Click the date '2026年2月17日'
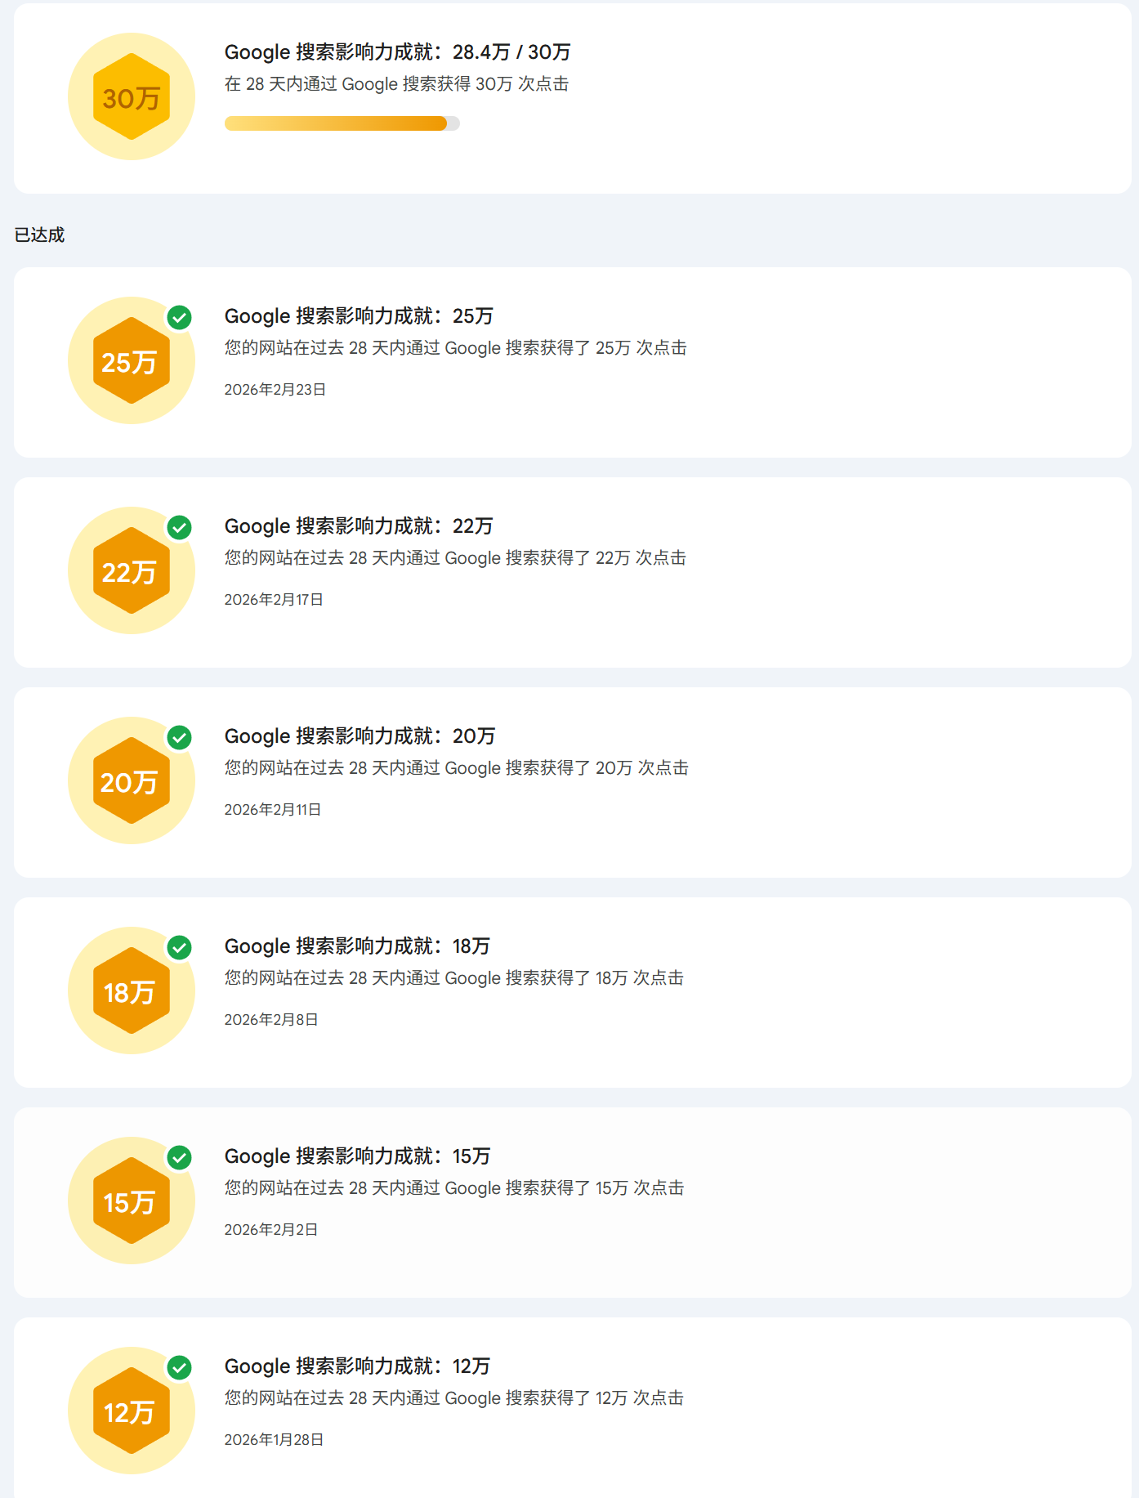This screenshot has height=1498, width=1139. (x=275, y=600)
